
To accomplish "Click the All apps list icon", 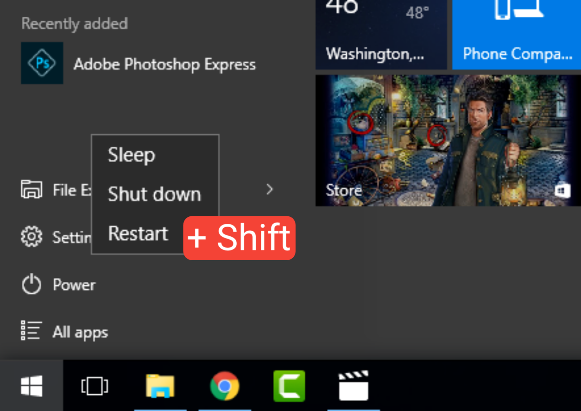I will pos(31,331).
